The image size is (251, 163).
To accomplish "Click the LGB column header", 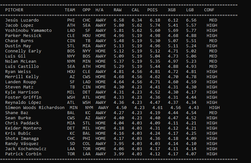I will point(190,10).
